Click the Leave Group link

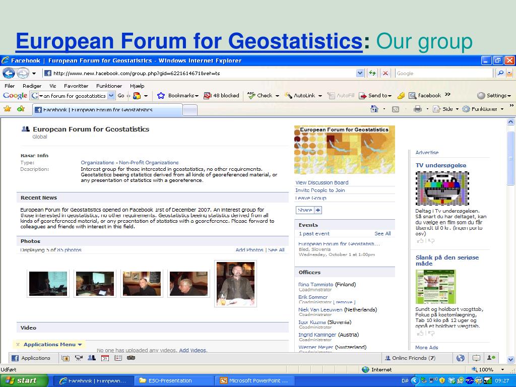pos(310,198)
